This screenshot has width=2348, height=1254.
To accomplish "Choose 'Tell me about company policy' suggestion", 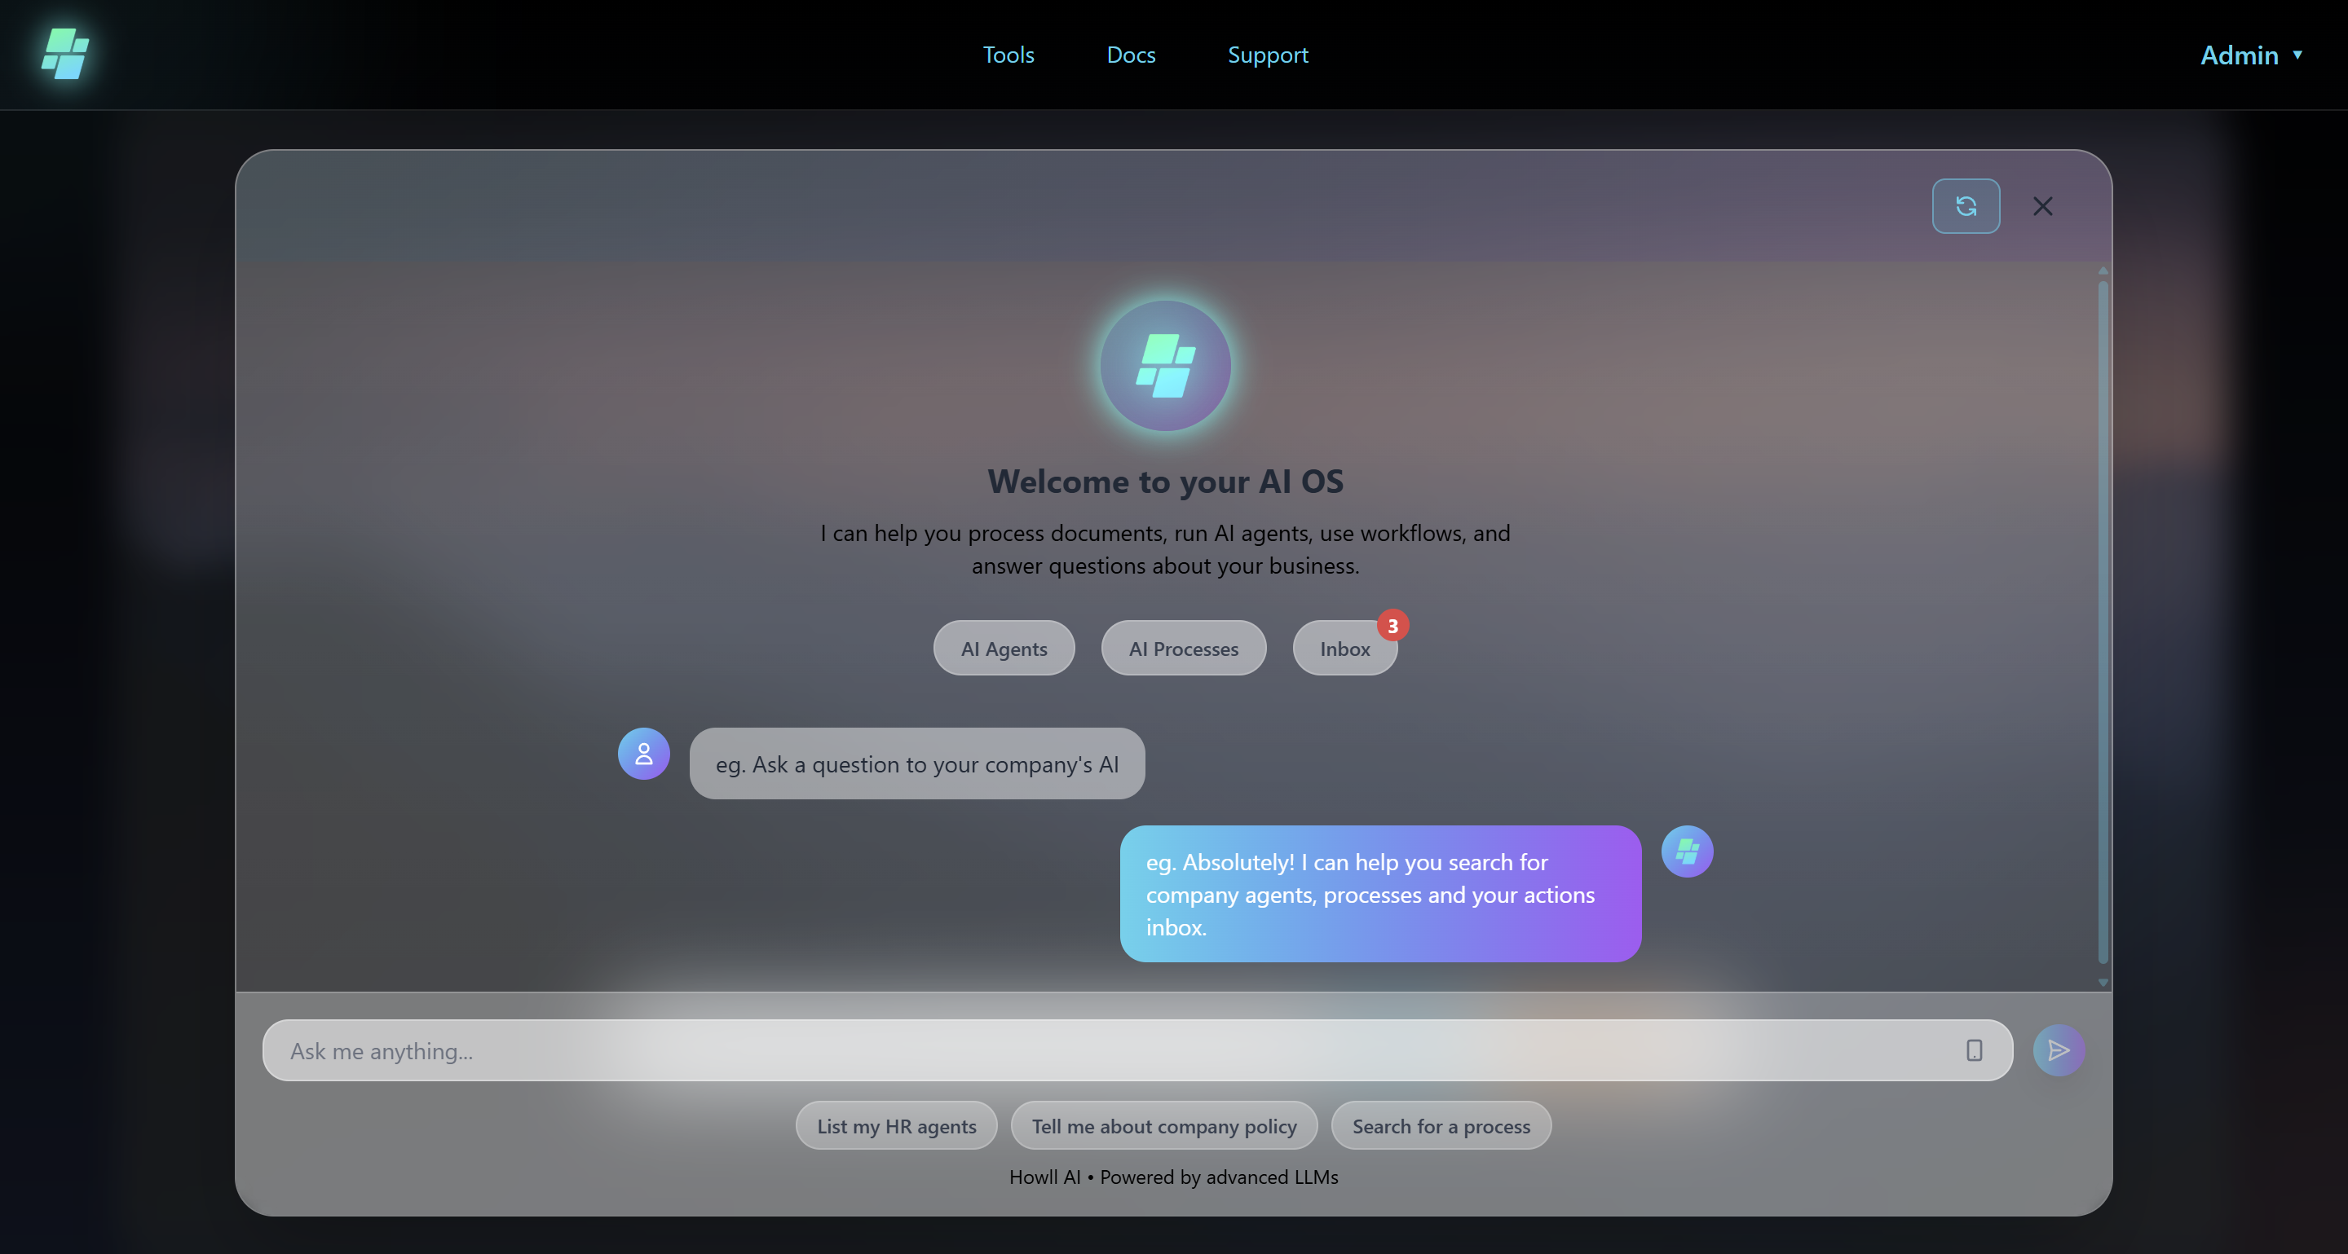I will 1163,1125.
